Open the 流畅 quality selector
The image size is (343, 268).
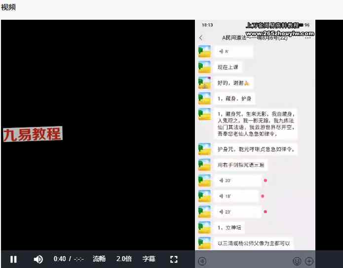[99, 259]
